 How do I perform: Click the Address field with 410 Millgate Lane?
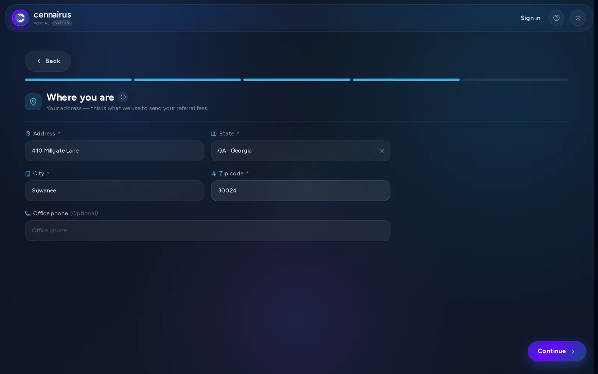pos(115,151)
